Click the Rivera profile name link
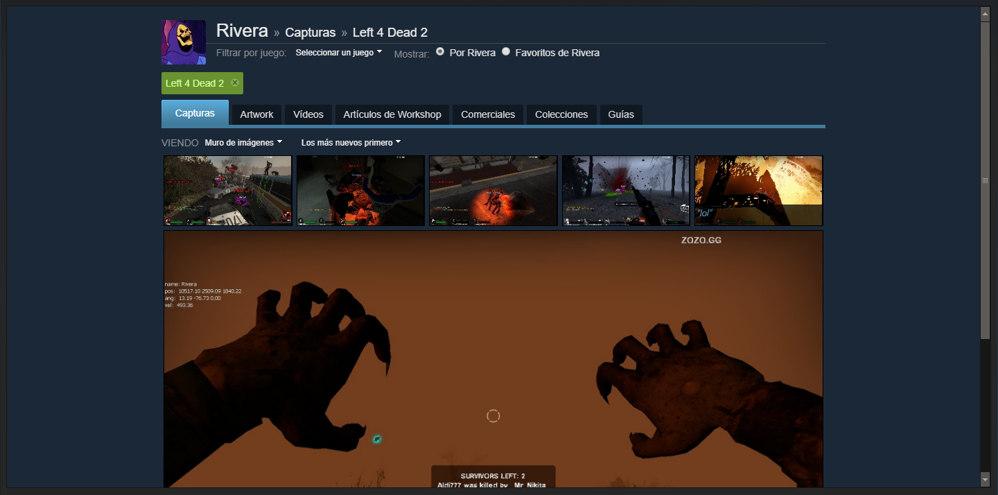The width and height of the screenshot is (998, 495). coord(242,31)
